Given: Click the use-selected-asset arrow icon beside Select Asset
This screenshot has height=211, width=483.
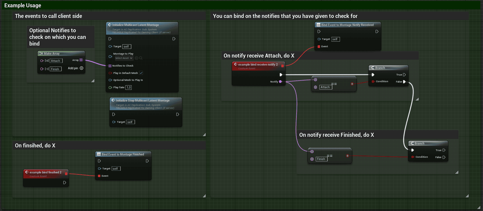Looking at the screenshot, I should click(x=137, y=58).
